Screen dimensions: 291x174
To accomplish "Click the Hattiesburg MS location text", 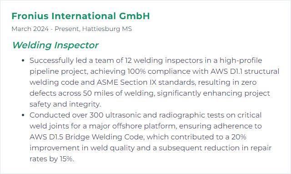I will click(107, 29).
